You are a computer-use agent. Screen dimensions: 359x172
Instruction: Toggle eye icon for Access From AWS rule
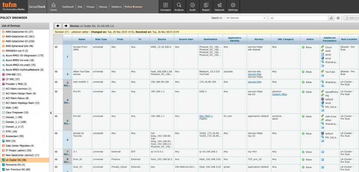point(56,46)
